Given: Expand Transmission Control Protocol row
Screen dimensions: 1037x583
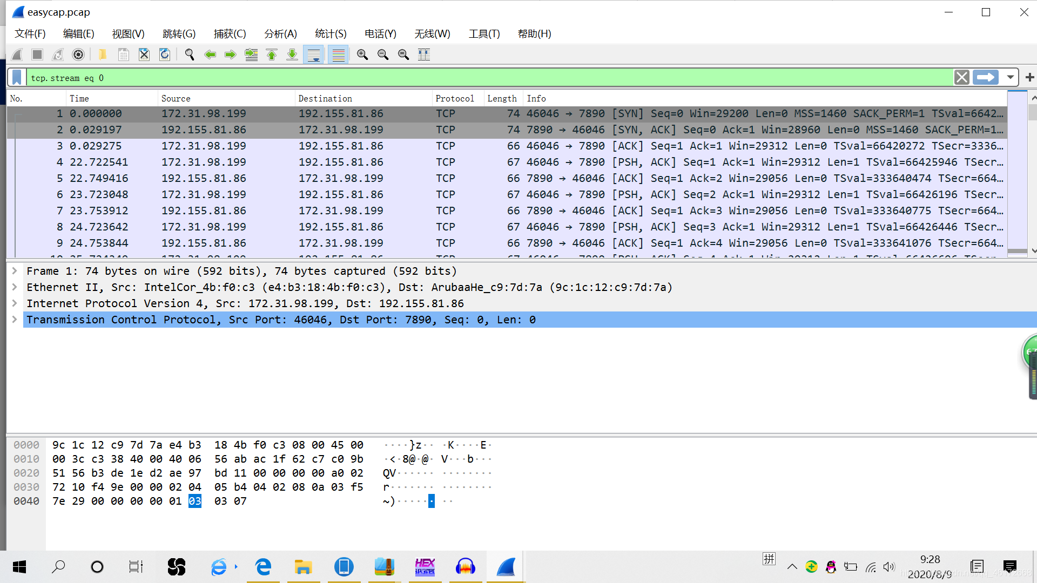Looking at the screenshot, I should click(x=15, y=320).
